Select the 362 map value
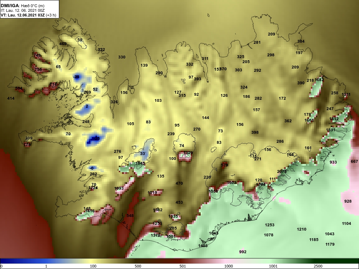Image resolution: width=359 pixels, height=269 pixels. pyautogui.click(x=288, y=121)
